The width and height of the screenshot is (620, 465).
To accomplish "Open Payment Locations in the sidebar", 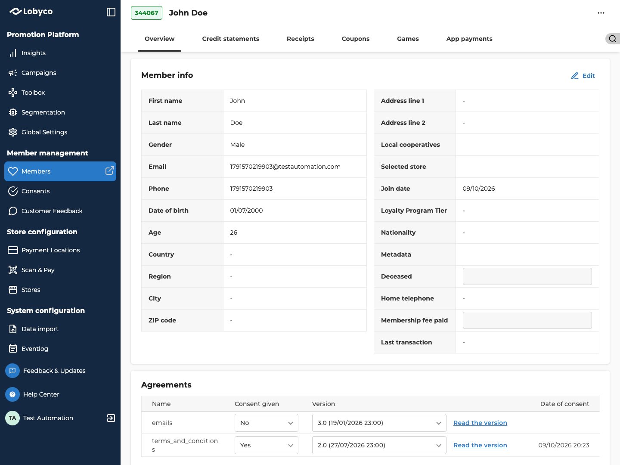I will point(60,250).
